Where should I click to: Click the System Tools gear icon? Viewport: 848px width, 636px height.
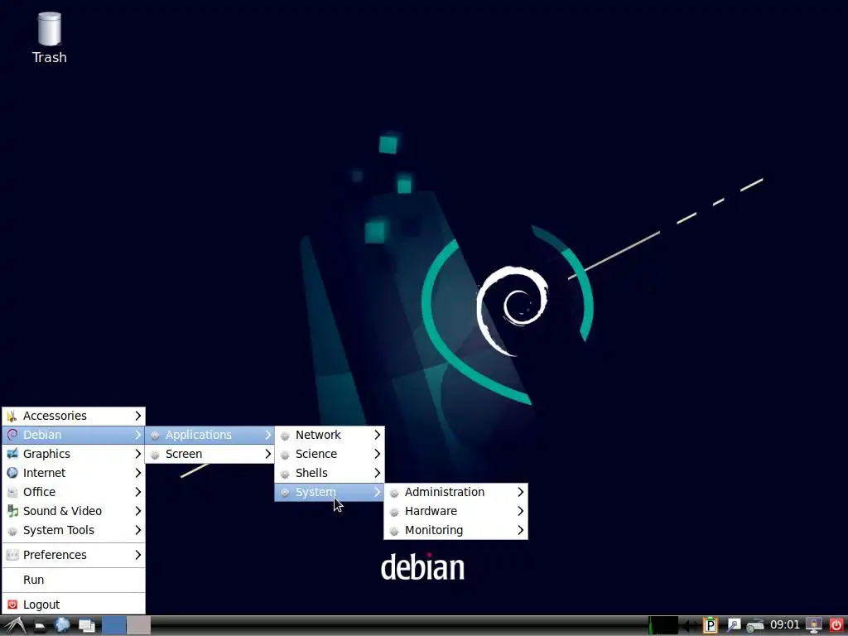[12, 531]
